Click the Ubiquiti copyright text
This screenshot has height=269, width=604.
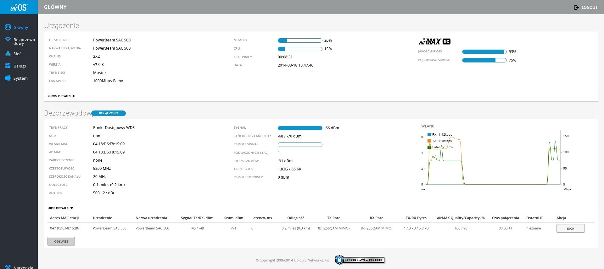tap(293, 260)
